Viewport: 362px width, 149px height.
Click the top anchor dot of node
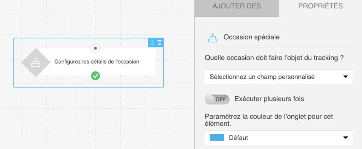95,48
